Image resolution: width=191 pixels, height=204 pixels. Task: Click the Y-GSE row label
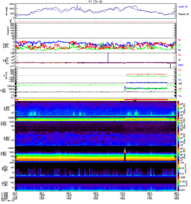(5, 195)
